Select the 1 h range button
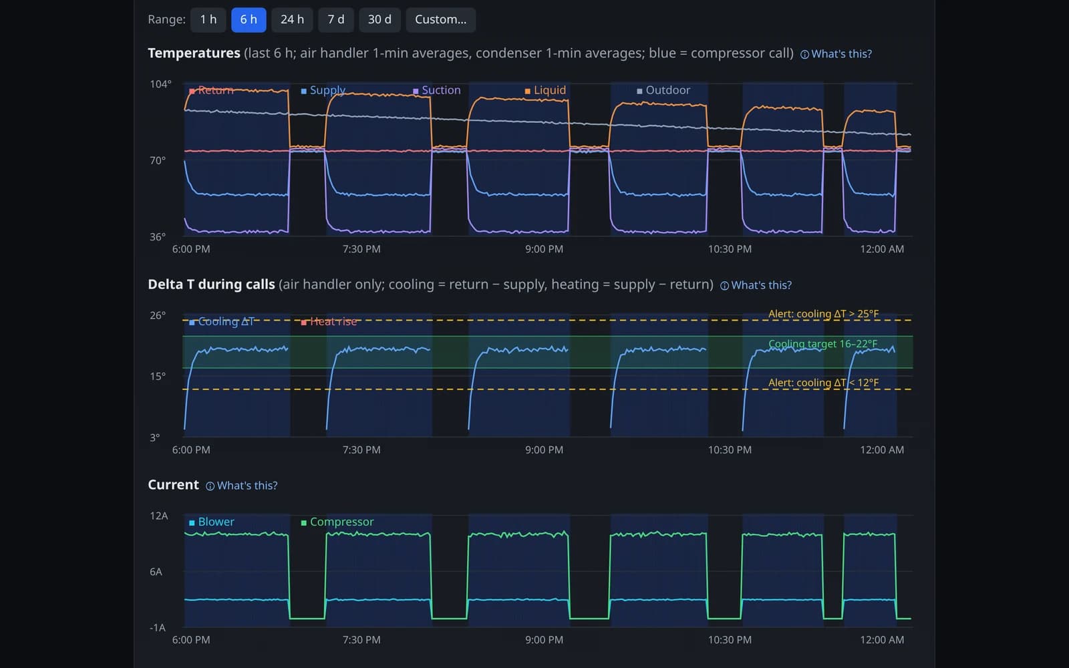Screen dimensions: 1069x668 [x=208, y=19]
